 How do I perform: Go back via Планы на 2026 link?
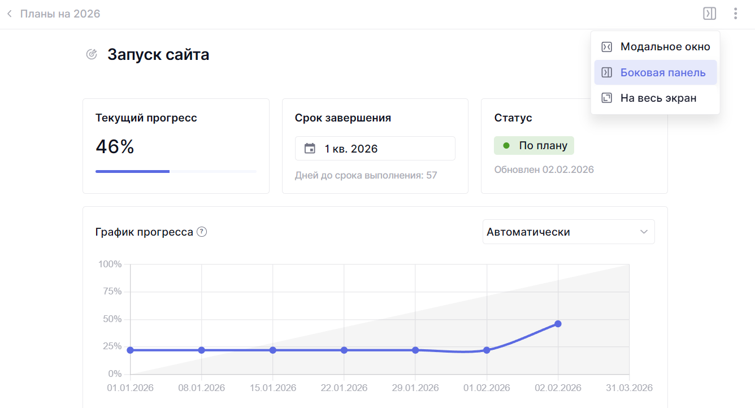click(x=60, y=14)
